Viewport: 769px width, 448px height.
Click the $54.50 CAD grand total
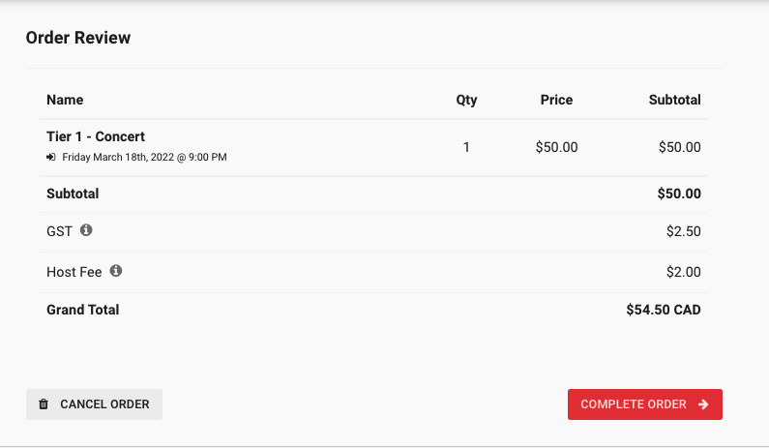click(x=663, y=310)
